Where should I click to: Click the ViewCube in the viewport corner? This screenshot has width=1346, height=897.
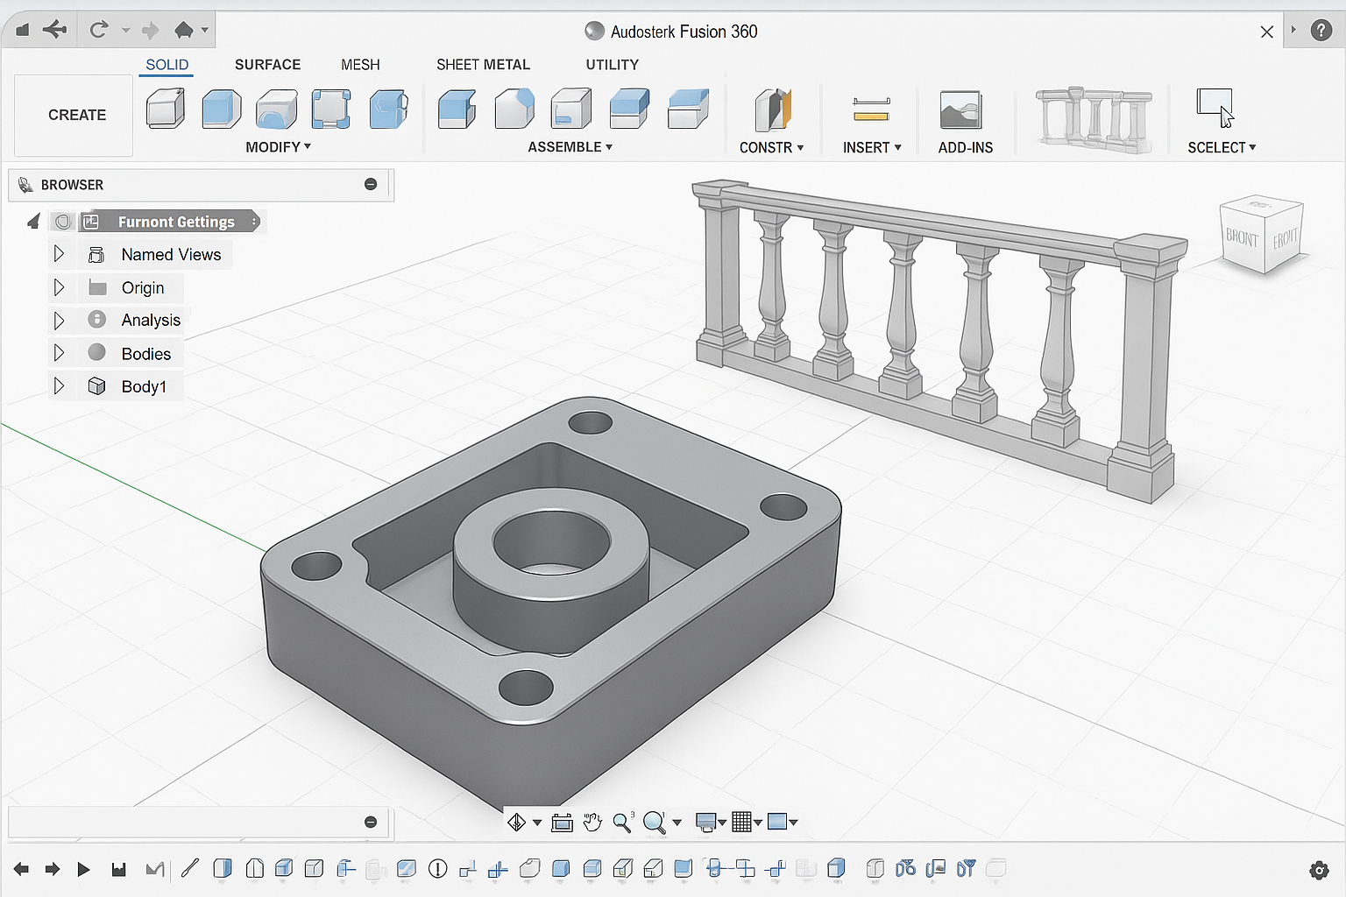click(1261, 234)
